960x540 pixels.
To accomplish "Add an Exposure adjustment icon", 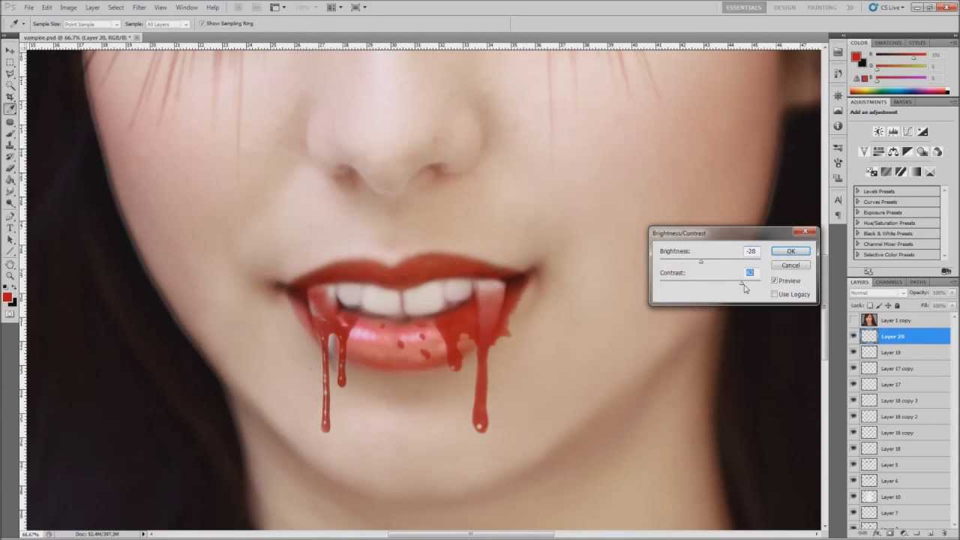I will [923, 131].
